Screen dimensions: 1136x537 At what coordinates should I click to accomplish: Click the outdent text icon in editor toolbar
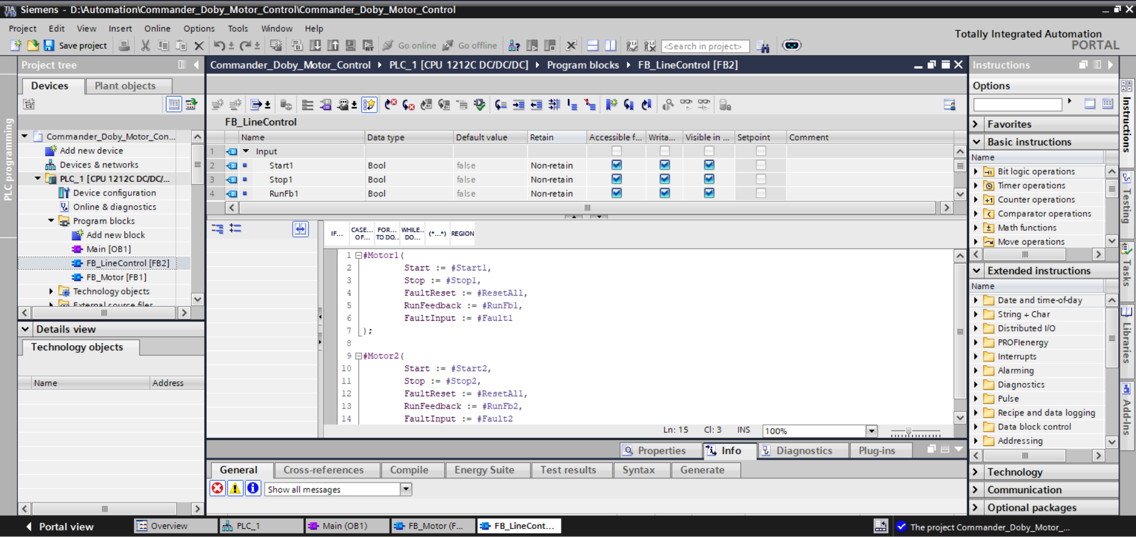pyautogui.click(x=536, y=105)
